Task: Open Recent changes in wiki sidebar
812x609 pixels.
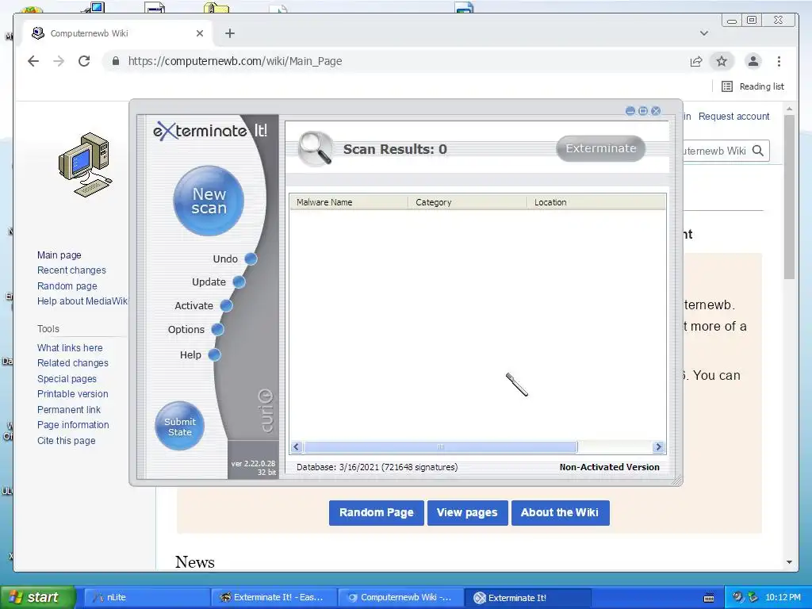Action: coord(71,270)
